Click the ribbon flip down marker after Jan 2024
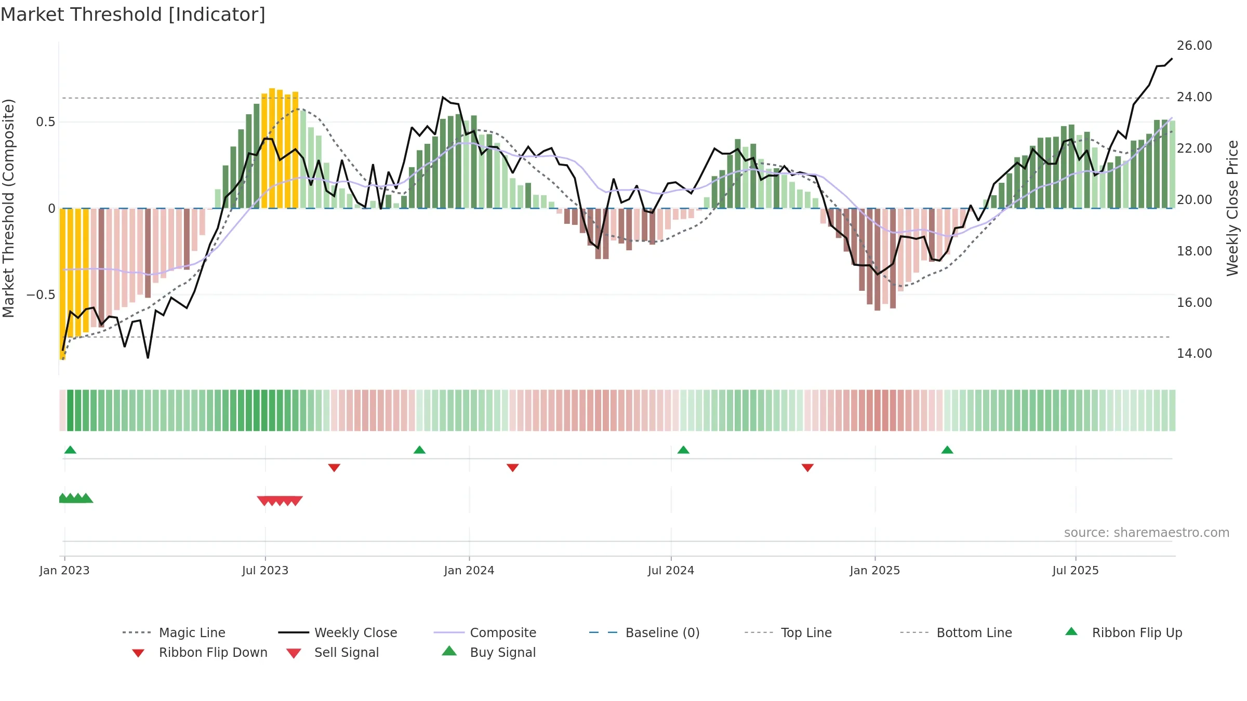This screenshot has height=701, width=1247. pos(513,468)
